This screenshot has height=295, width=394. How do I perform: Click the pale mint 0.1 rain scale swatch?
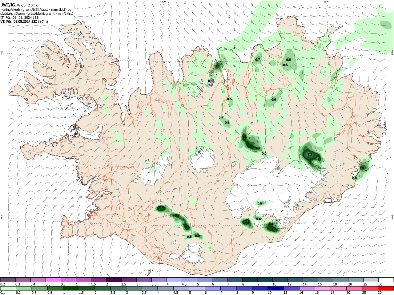(8, 288)
